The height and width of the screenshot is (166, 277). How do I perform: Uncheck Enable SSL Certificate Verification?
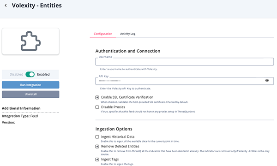97,97
